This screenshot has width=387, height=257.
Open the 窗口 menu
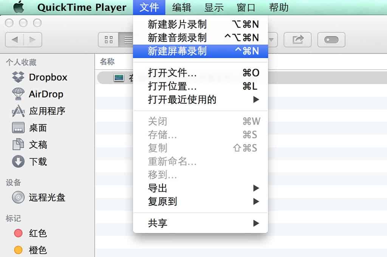coord(246,8)
